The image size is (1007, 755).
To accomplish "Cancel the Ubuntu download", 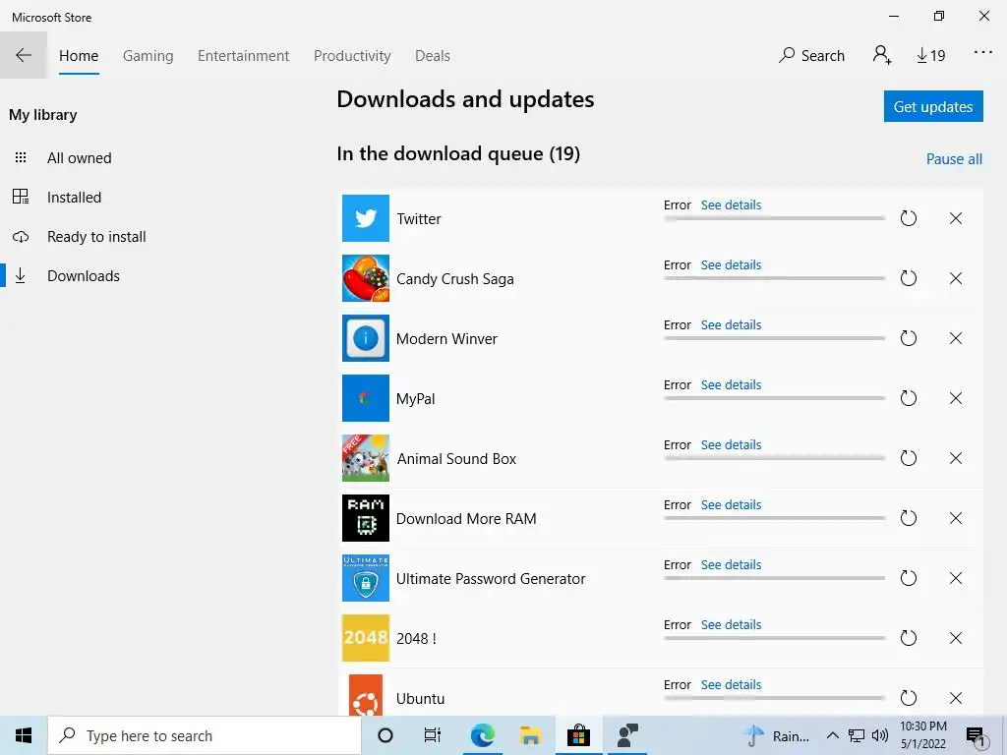I will point(956,698).
